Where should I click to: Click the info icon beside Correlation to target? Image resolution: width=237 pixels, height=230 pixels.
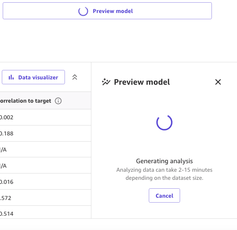58,101
